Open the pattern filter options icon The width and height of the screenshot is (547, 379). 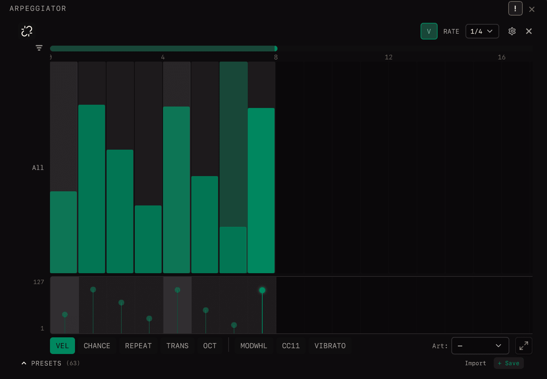click(39, 47)
